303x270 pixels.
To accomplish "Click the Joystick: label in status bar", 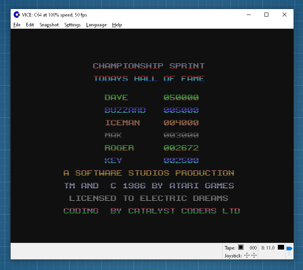I will click(233, 256).
